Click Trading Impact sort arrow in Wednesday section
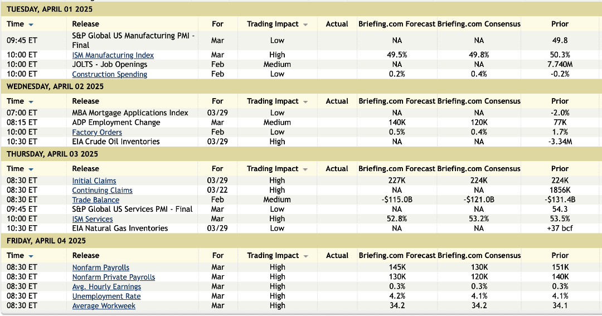This screenshot has width=602, height=316. pyautogui.click(x=305, y=102)
